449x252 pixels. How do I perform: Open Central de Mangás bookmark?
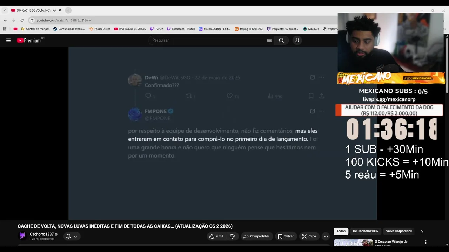point(35,29)
